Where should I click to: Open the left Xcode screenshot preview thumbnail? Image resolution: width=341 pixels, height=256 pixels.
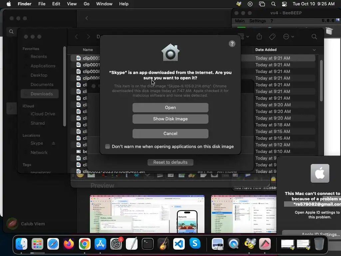[147, 214]
